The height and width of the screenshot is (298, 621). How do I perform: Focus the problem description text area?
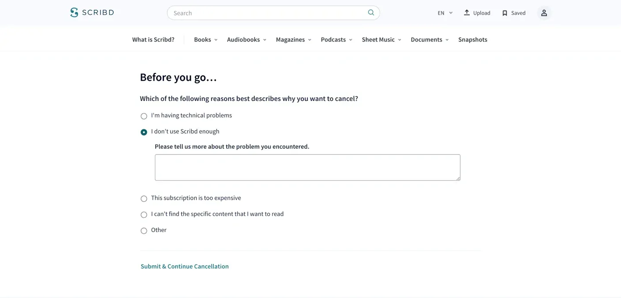click(307, 167)
